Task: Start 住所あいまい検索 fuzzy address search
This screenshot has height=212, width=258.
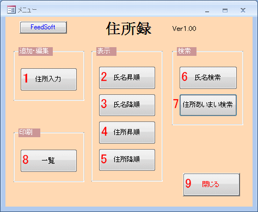Action: tap(208, 105)
